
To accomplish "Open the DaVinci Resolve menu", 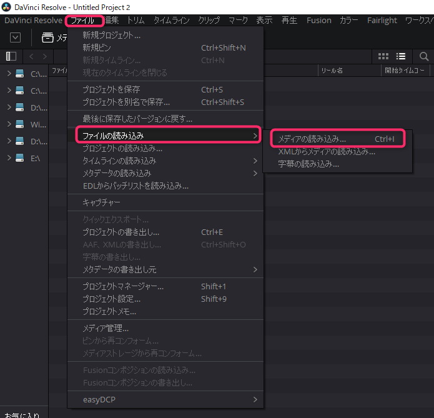I will pyautogui.click(x=34, y=21).
